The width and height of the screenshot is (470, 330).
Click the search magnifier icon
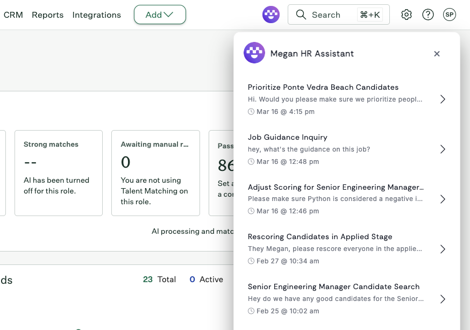301,15
